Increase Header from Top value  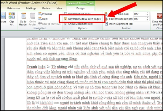(x=147, y=13)
